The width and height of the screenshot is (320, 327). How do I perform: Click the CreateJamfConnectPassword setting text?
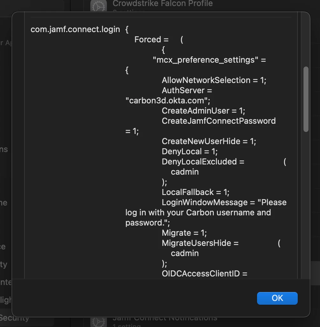point(219,121)
